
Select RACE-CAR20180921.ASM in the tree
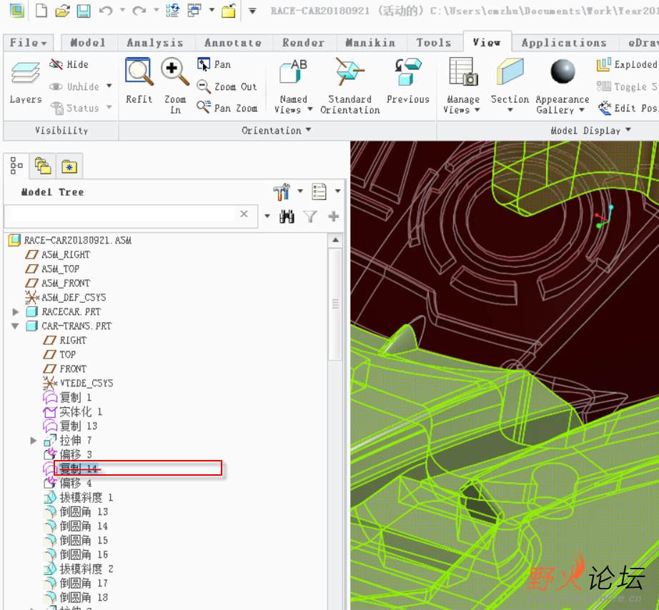click(78, 240)
